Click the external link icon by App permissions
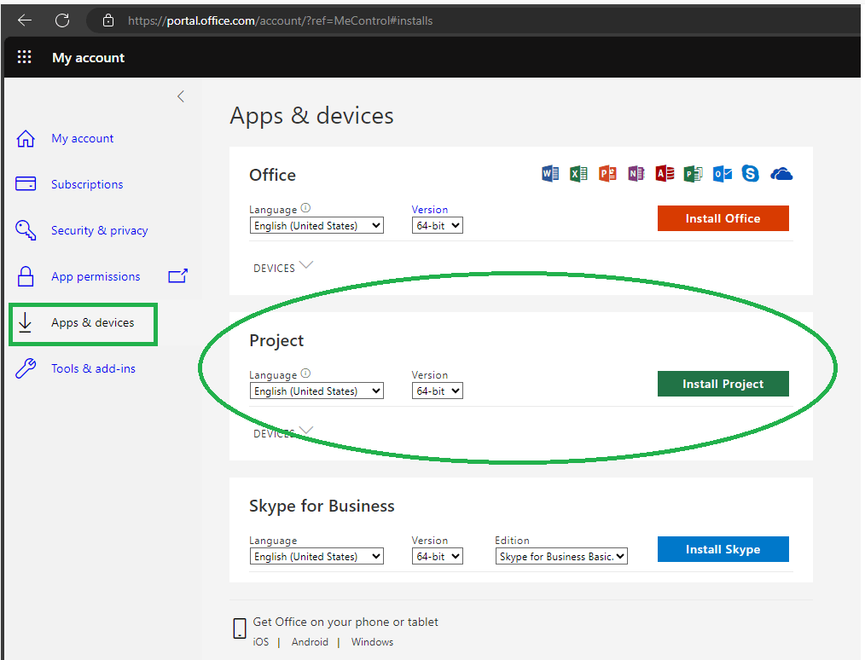Image resolution: width=865 pixels, height=660 pixels. [177, 275]
